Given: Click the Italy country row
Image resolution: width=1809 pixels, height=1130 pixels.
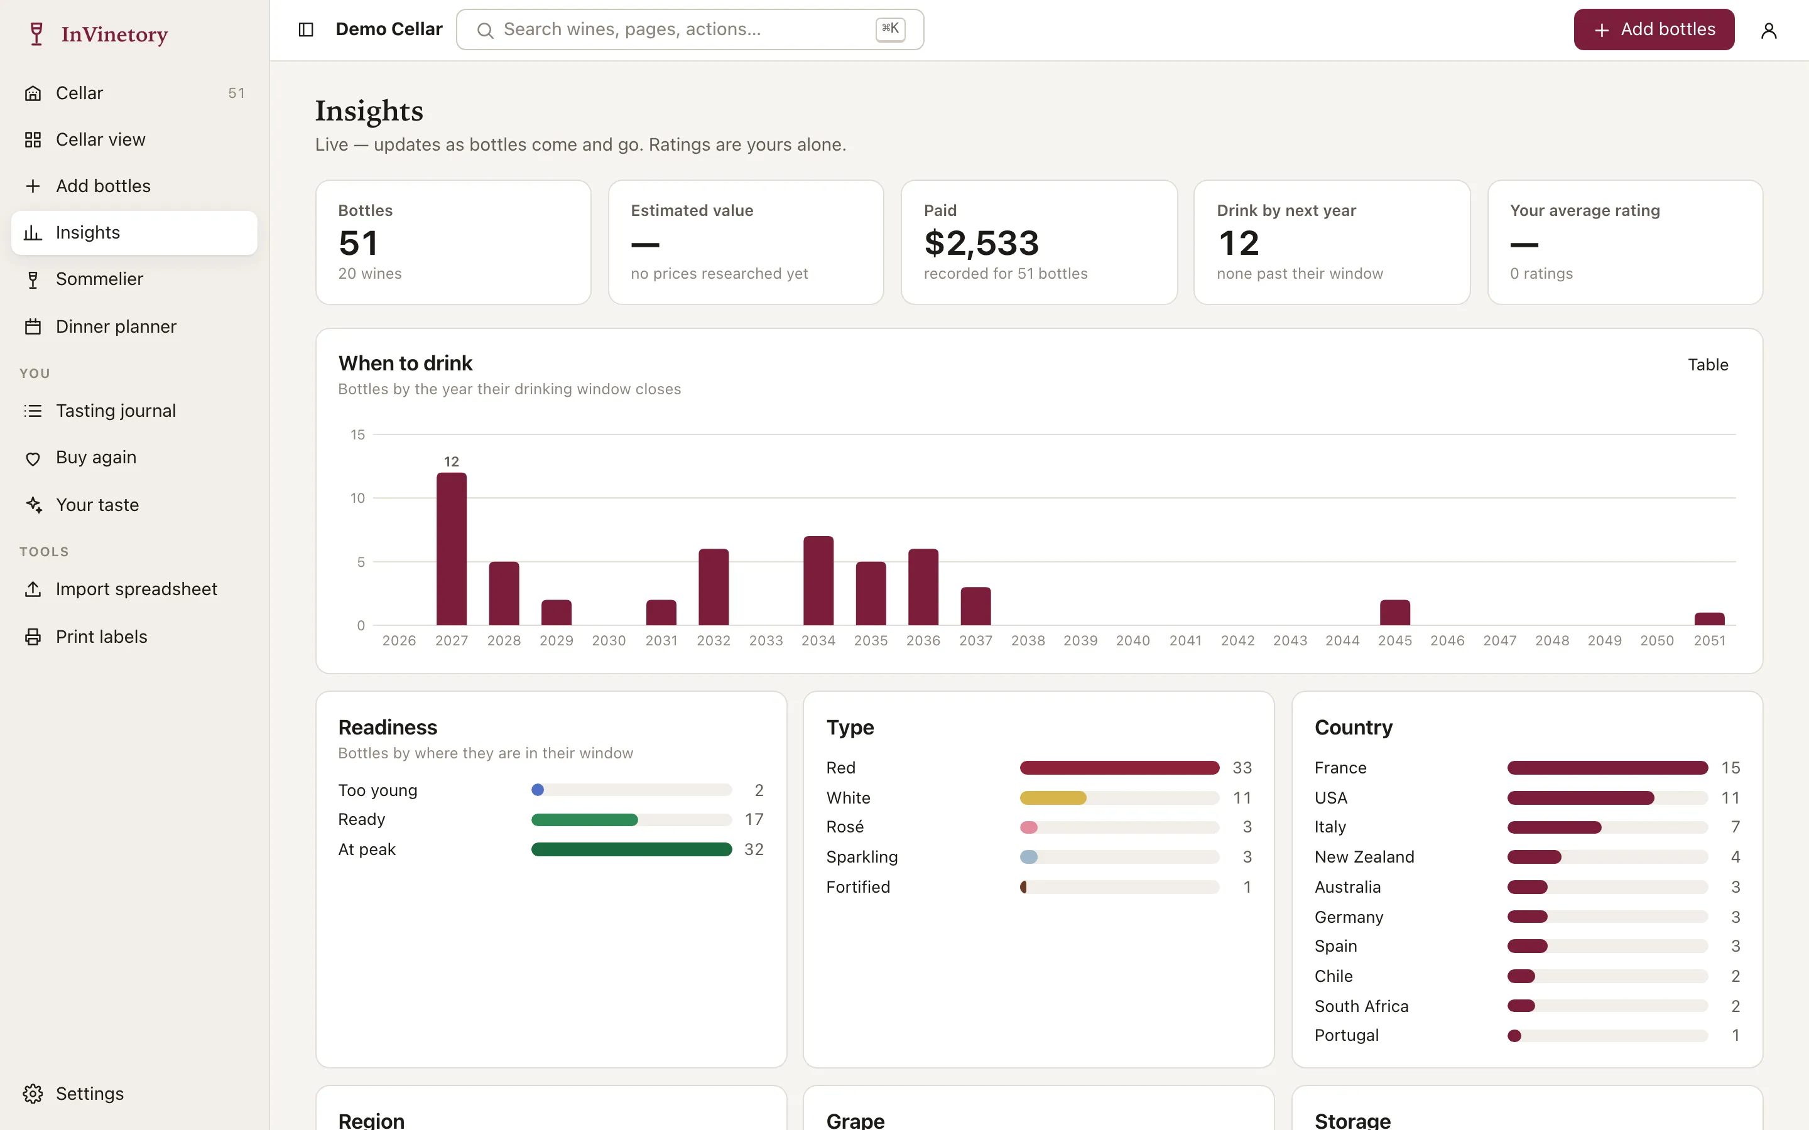Looking at the screenshot, I should pyautogui.click(x=1527, y=827).
